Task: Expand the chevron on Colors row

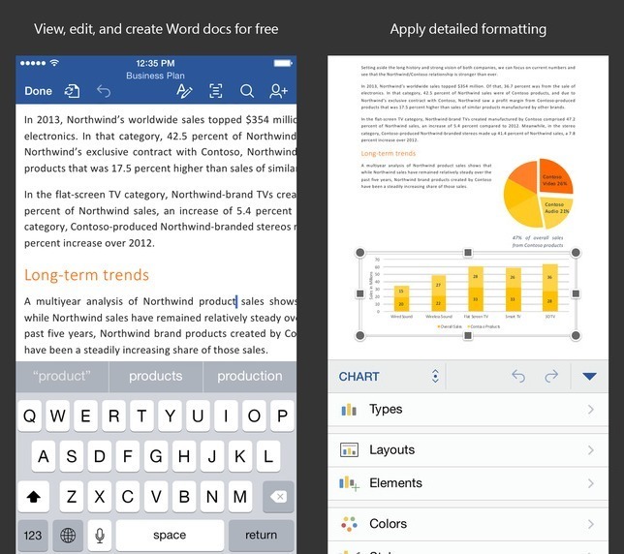Action: [x=591, y=524]
